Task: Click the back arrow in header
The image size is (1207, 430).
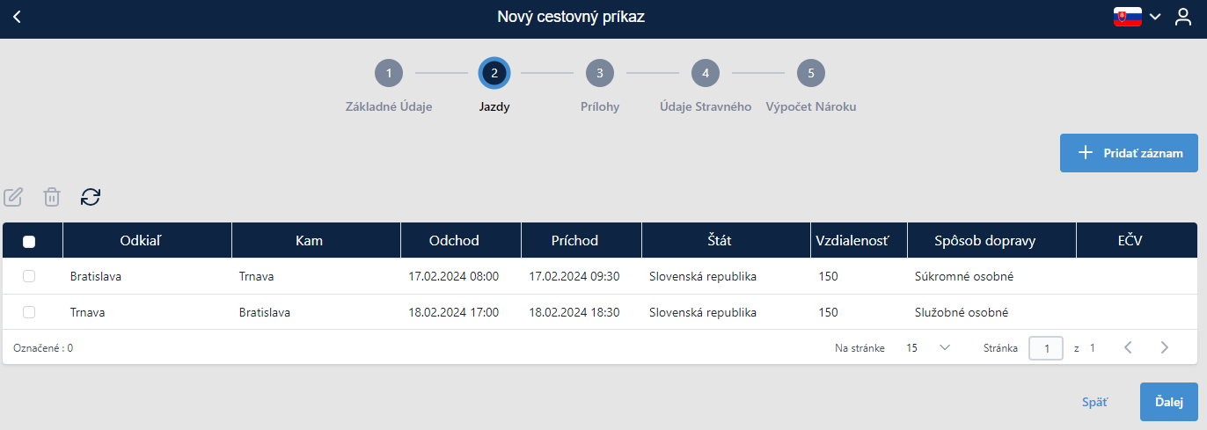Action: (x=17, y=18)
